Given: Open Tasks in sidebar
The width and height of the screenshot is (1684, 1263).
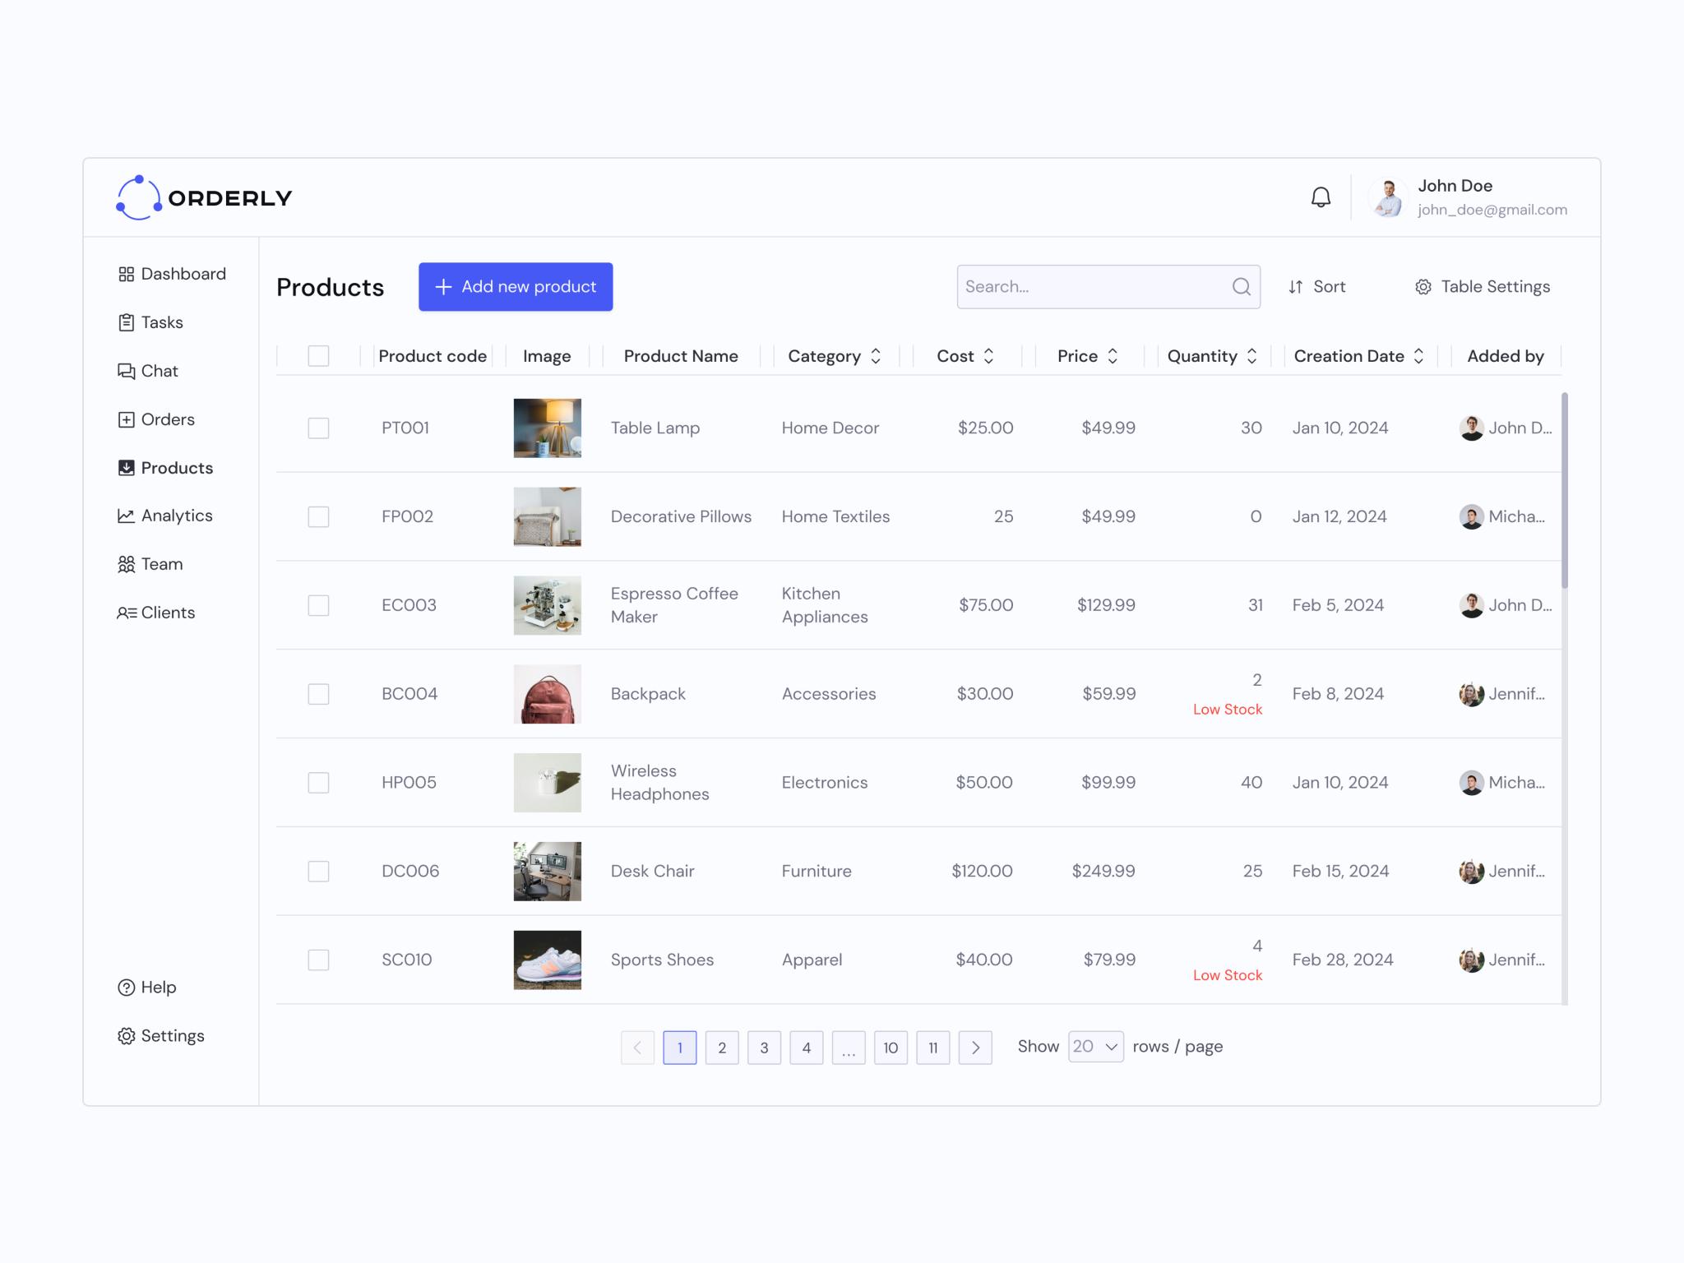Looking at the screenshot, I should pos(150,322).
